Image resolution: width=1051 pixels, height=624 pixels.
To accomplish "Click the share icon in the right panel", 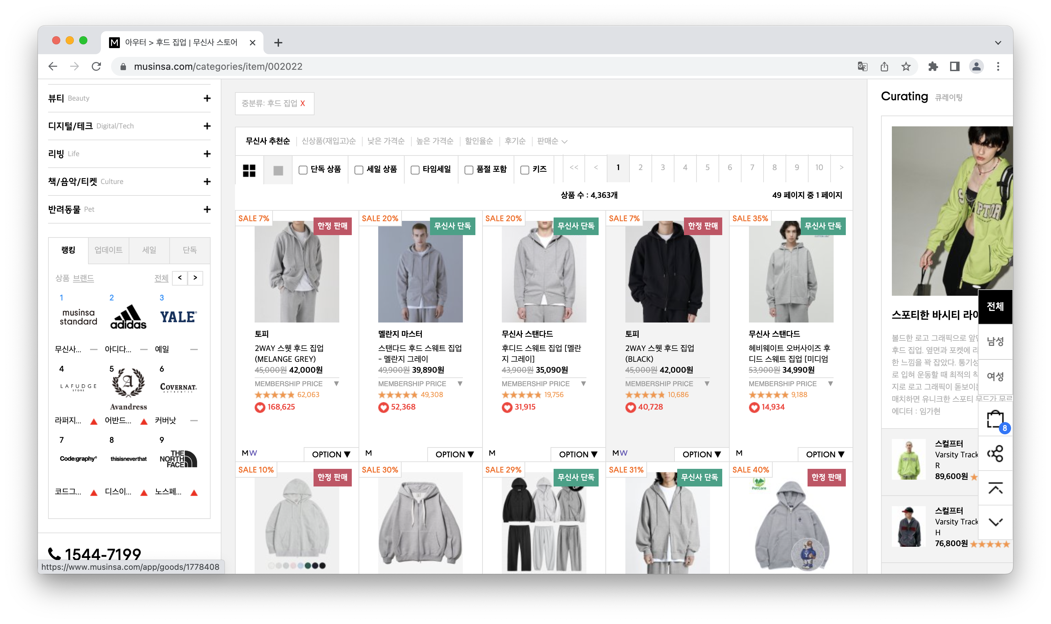I will pyautogui.click(x=995, y=453).
